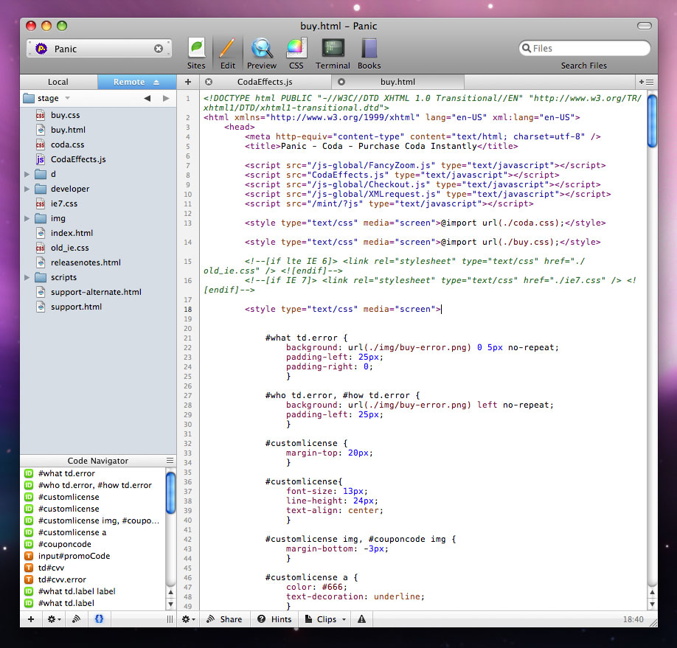Close the buy.html tab indicator
Image resolution: width=677 pixels, height=648 pixels.
(x=341, y=82)
